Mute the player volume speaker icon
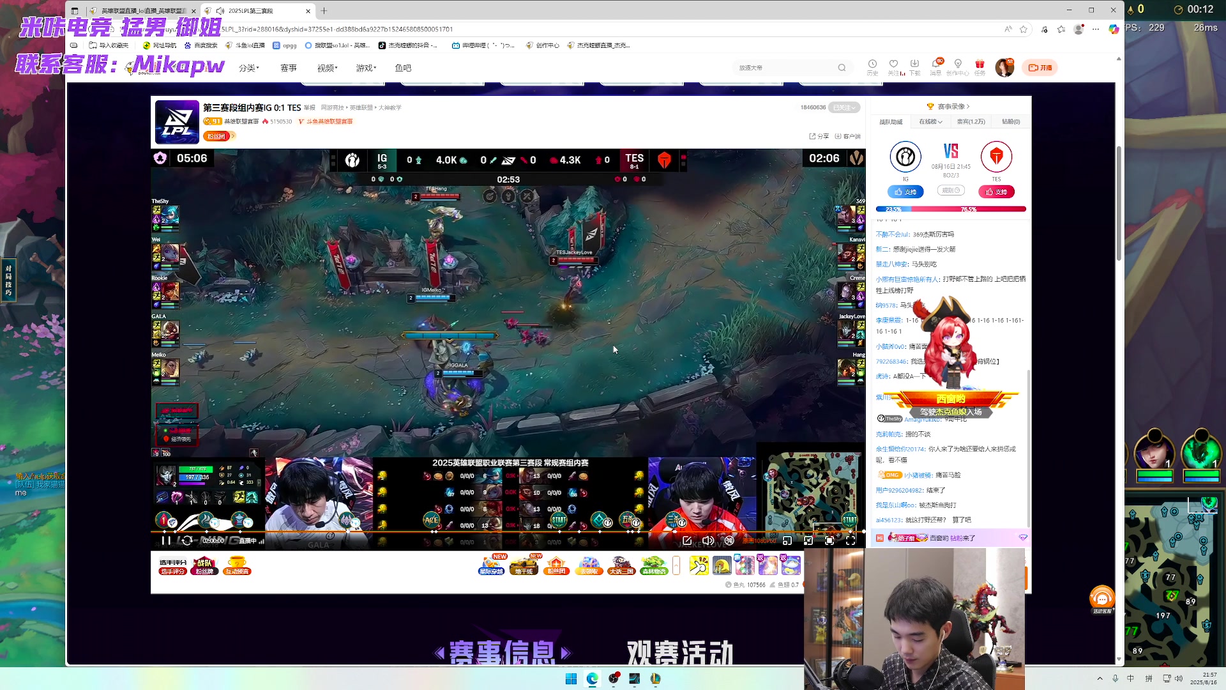Image resolution: width=1226 pixels, height=690 pixels. 708,540
